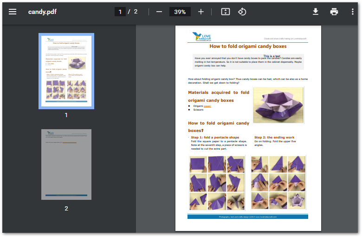Click the Love Hobbycraft logo
Screen dimensions: 362x237
201,37
